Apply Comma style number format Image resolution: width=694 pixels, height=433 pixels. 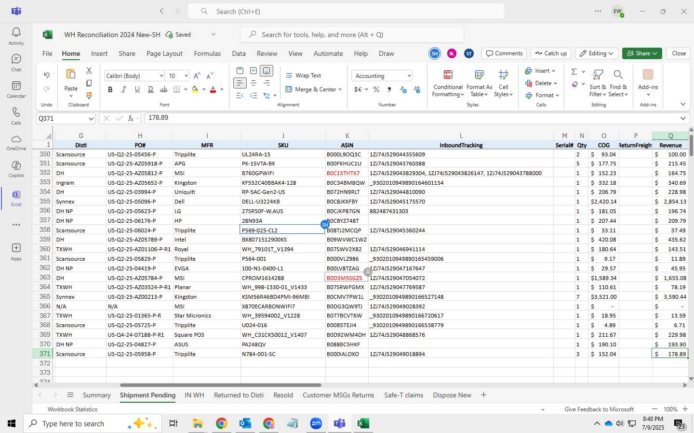pos(389,89)
